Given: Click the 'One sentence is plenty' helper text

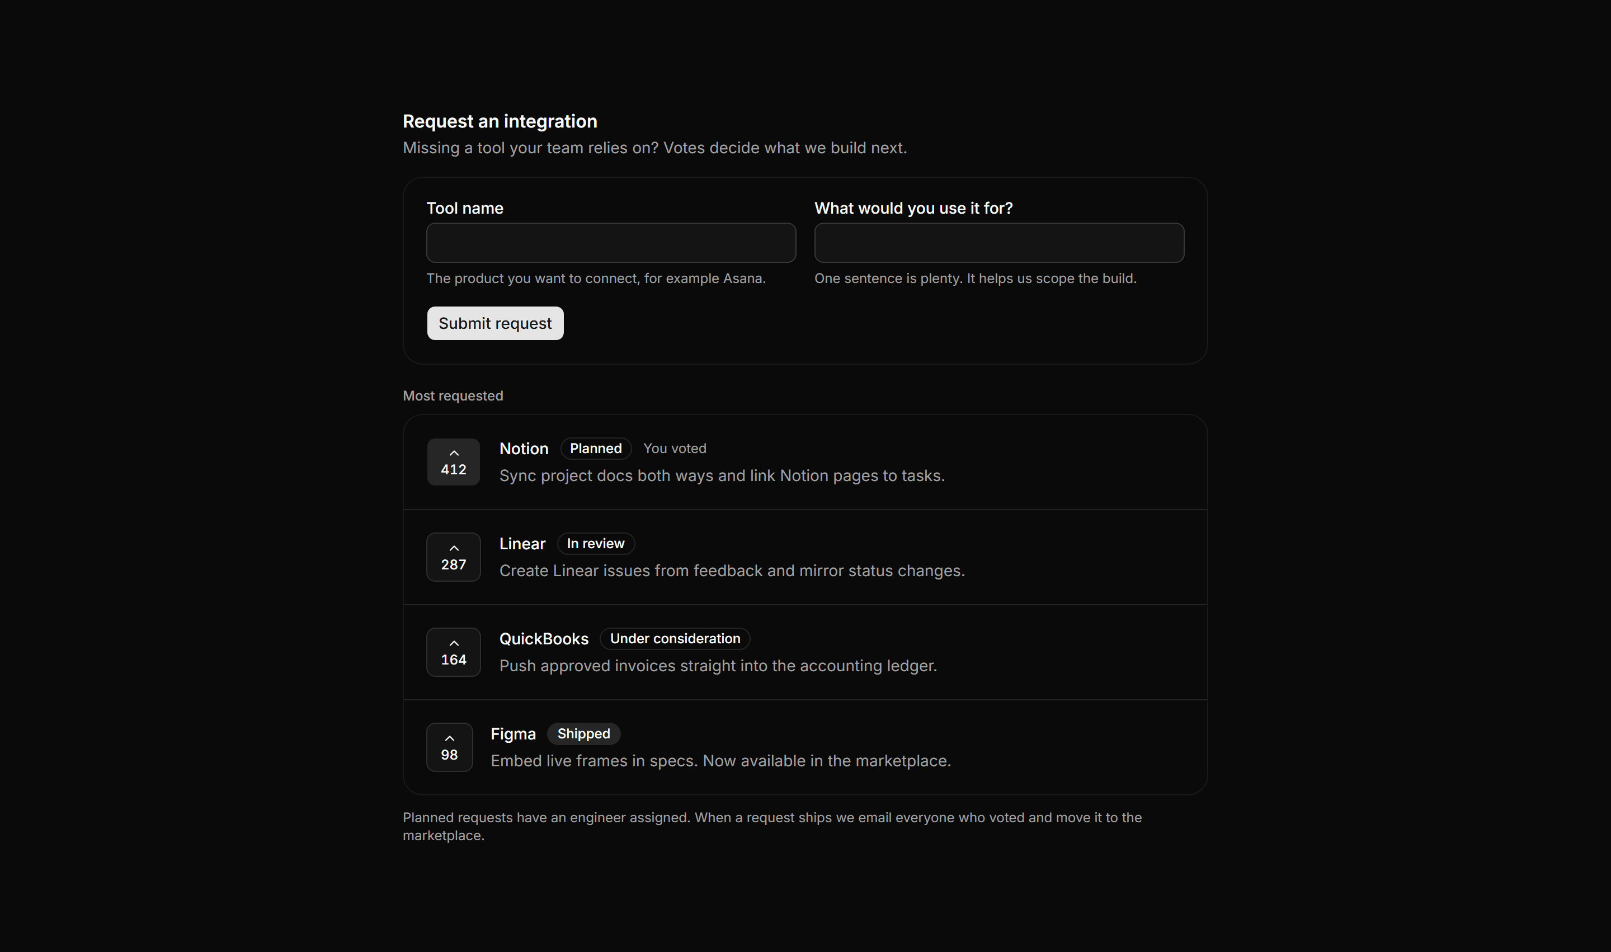Looking at the screenshot, I should click(975, 279).
